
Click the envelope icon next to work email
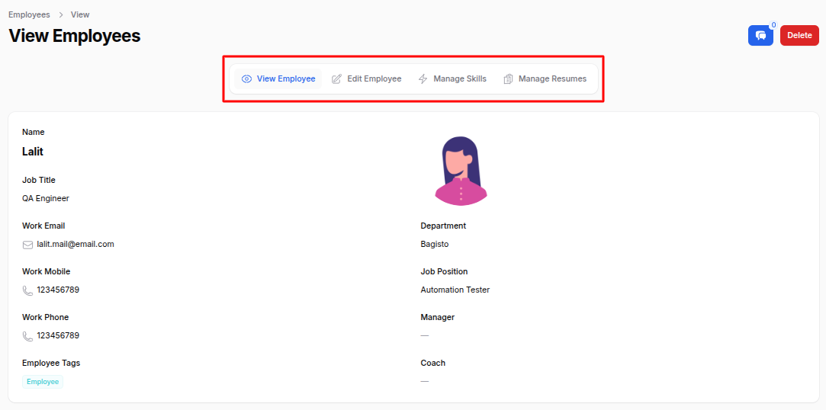point(28,245)
